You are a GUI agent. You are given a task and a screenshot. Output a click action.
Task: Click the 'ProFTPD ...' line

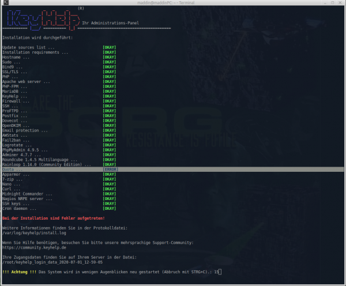tap(14, 111)
